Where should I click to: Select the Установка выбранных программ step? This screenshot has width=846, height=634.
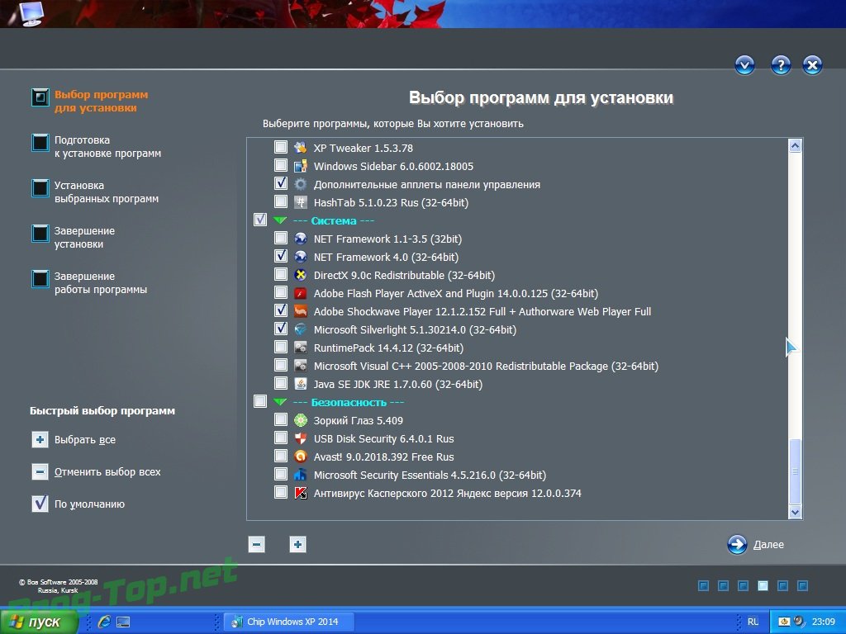point(96,192)
